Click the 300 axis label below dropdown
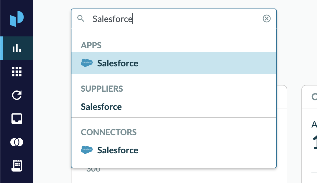Viewport: 317px width, 183px height. click(x=93, y=169)
